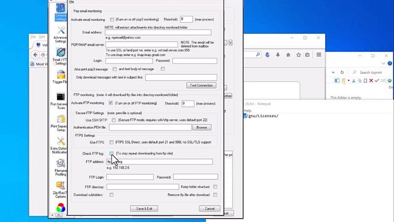The image size is (394, 222).
Task: Open the File menu of the dialog
Action: 71,2
